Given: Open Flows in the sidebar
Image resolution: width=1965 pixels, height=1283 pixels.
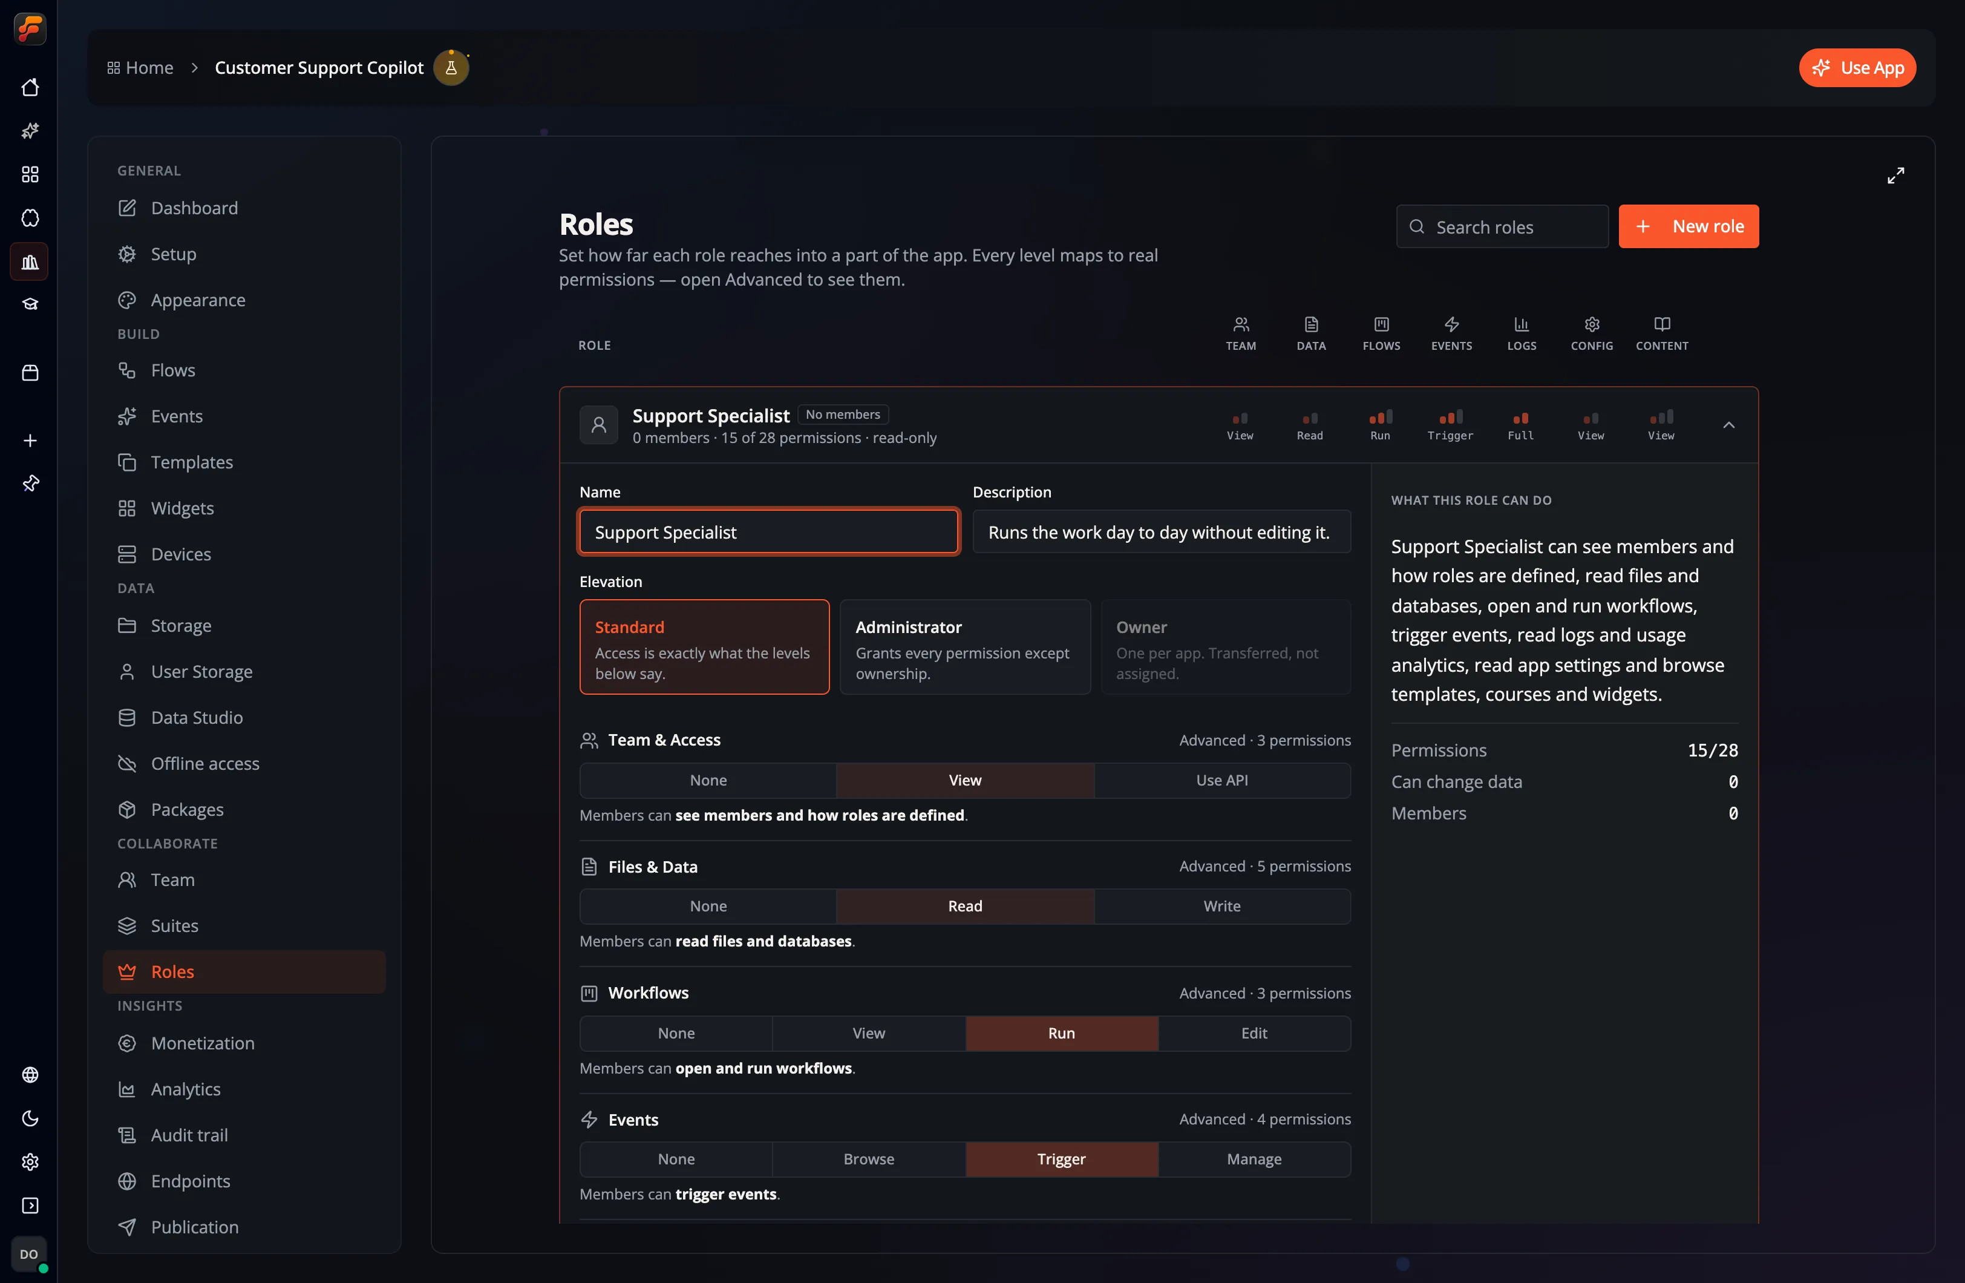Looking at the screenshot, I should [244, 370].
